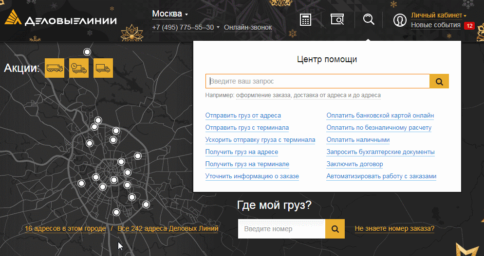Click the cargo tracking monitor icon

coord(337,19)
